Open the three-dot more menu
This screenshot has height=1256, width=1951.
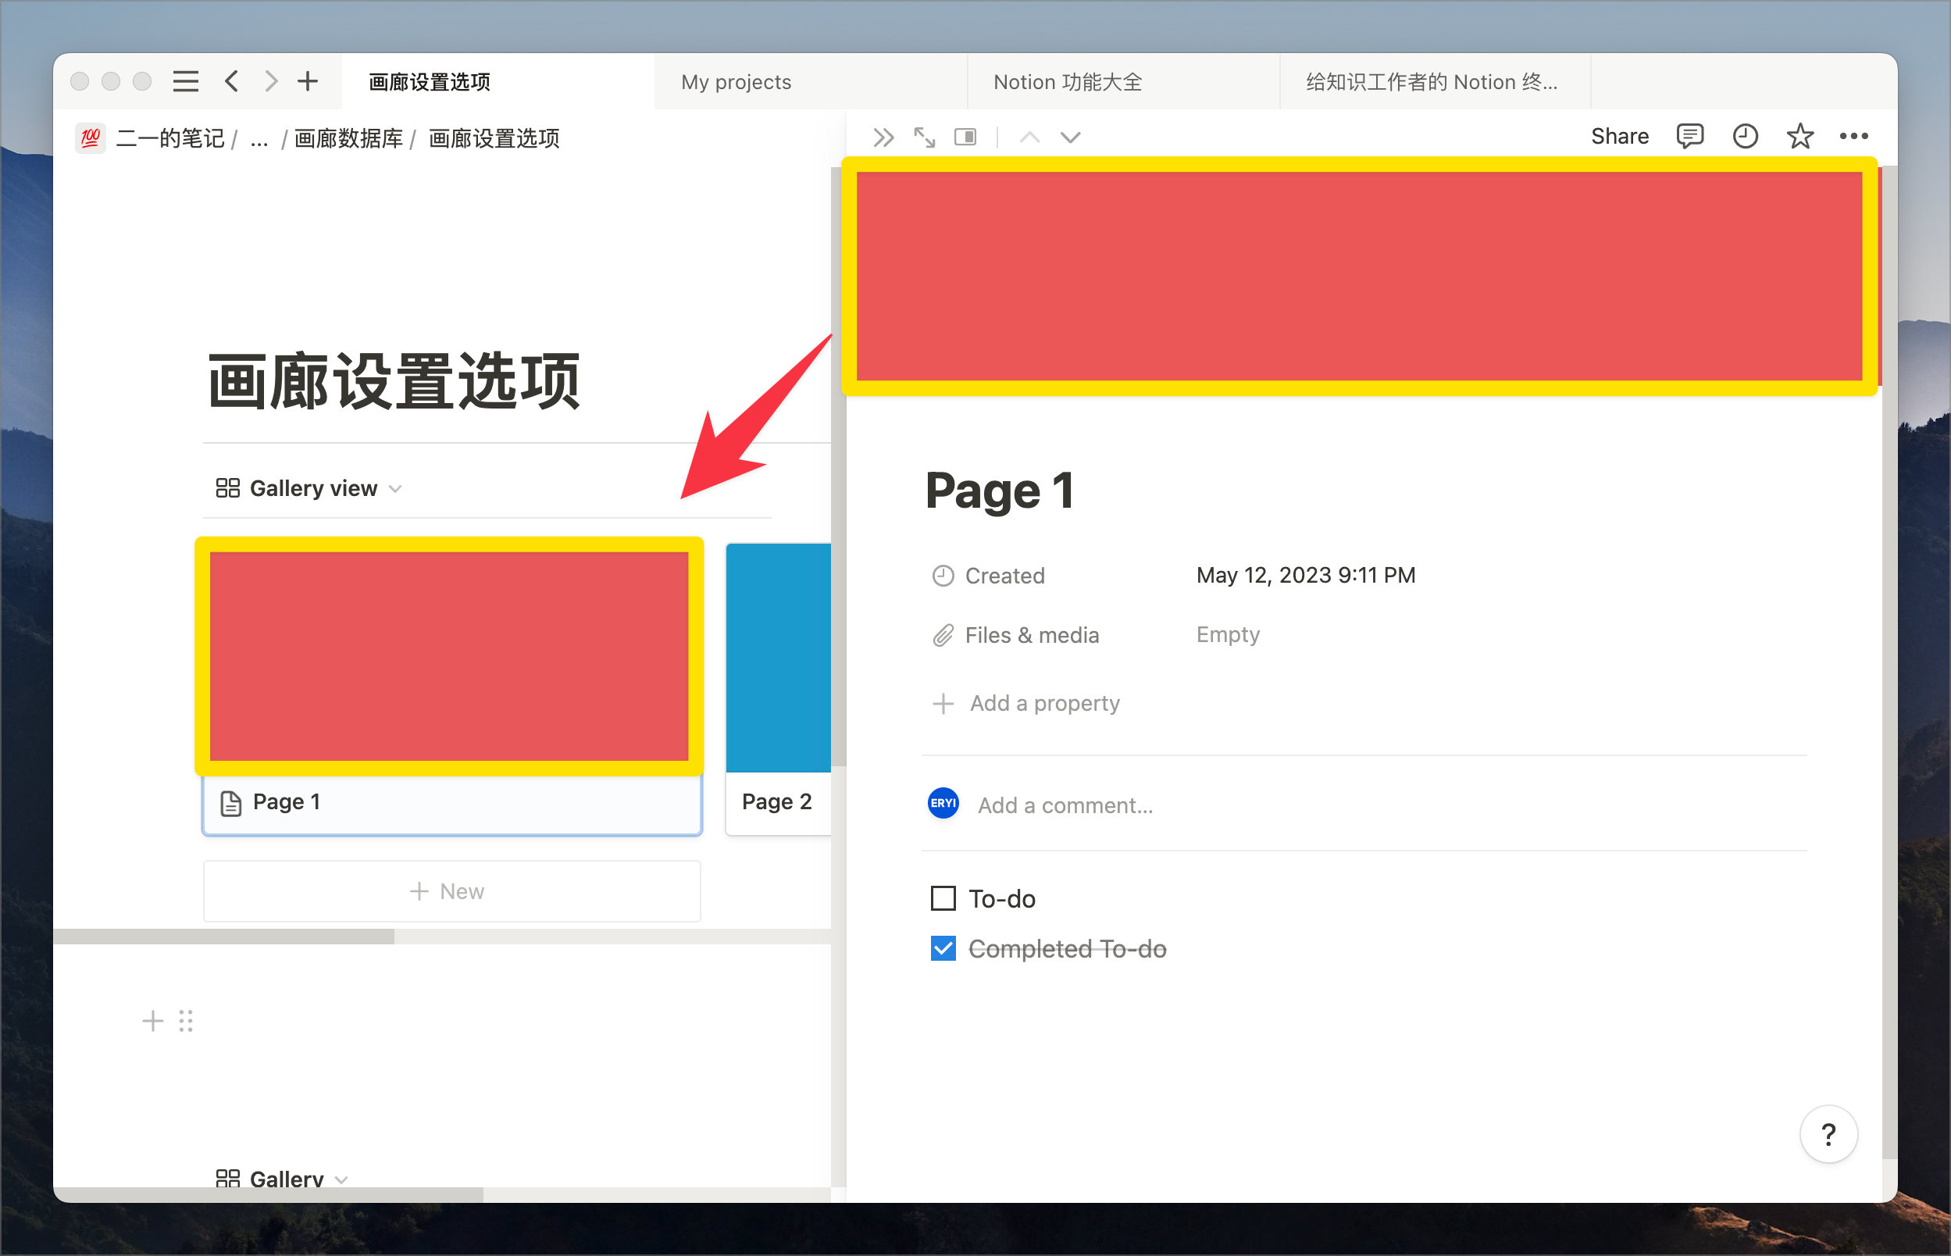1854,136
